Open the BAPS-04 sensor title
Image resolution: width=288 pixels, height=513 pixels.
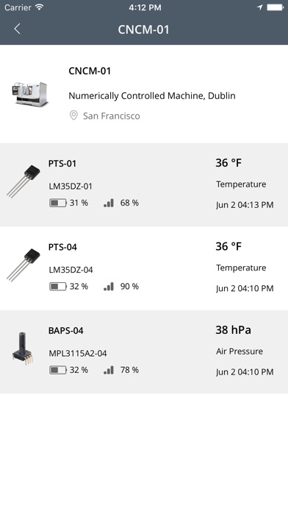[x=66, y=330]
